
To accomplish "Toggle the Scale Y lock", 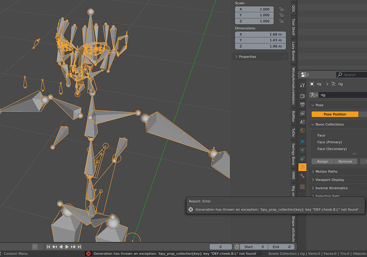I will pyautogui.click(x=281, y=15).
